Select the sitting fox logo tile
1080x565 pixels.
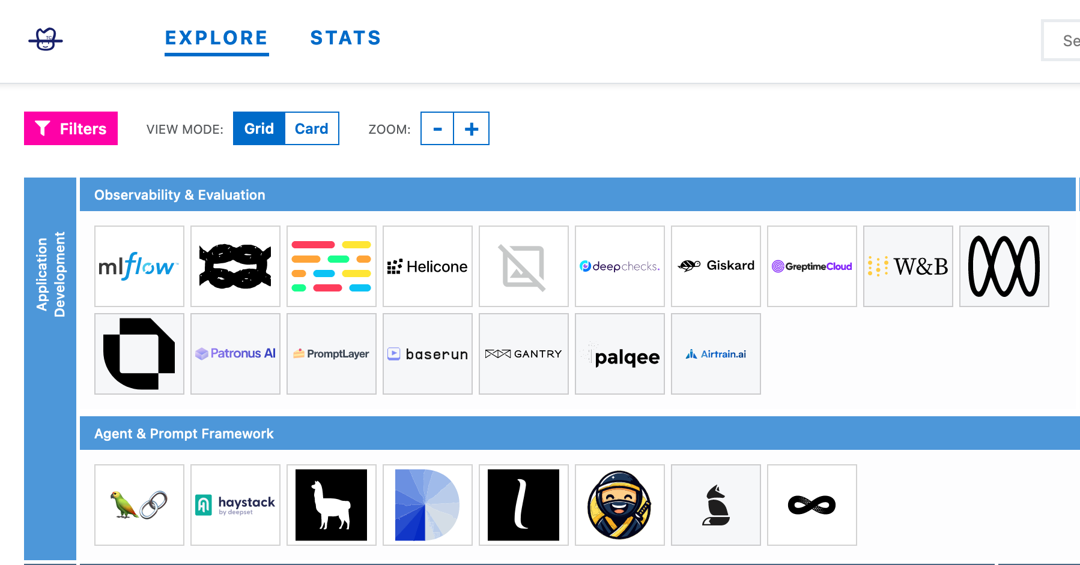(x=716, y=505)
